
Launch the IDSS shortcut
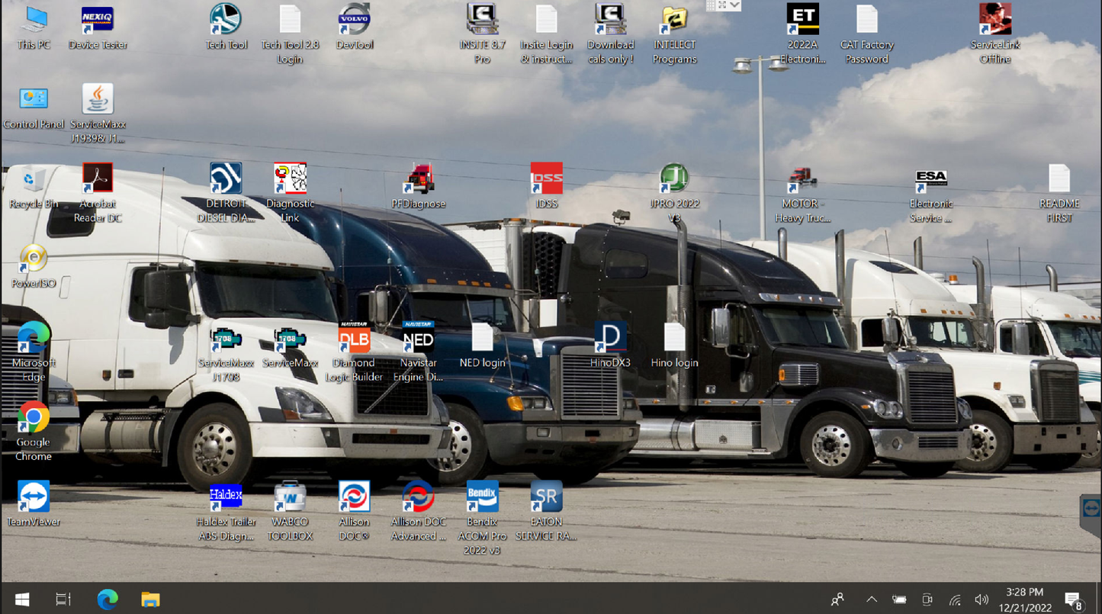coord(546,187)
